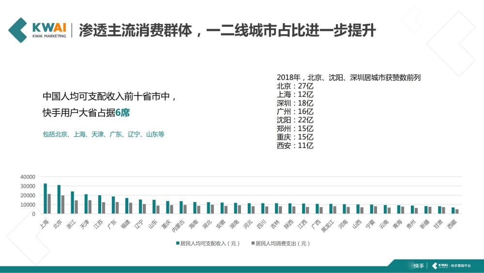The height and width of the screenshot is (273, 484).
Task: Click the highlighted 6席 text
Action: [122, 113]
